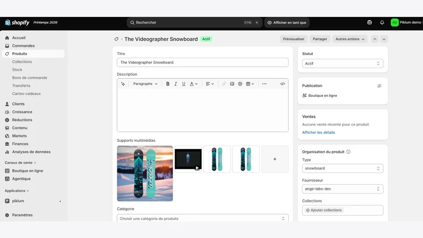Go to Accueil in the sidebar
423x238 pixels.
[19, 38]
